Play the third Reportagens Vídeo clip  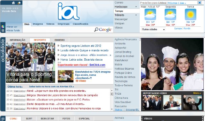193,102
